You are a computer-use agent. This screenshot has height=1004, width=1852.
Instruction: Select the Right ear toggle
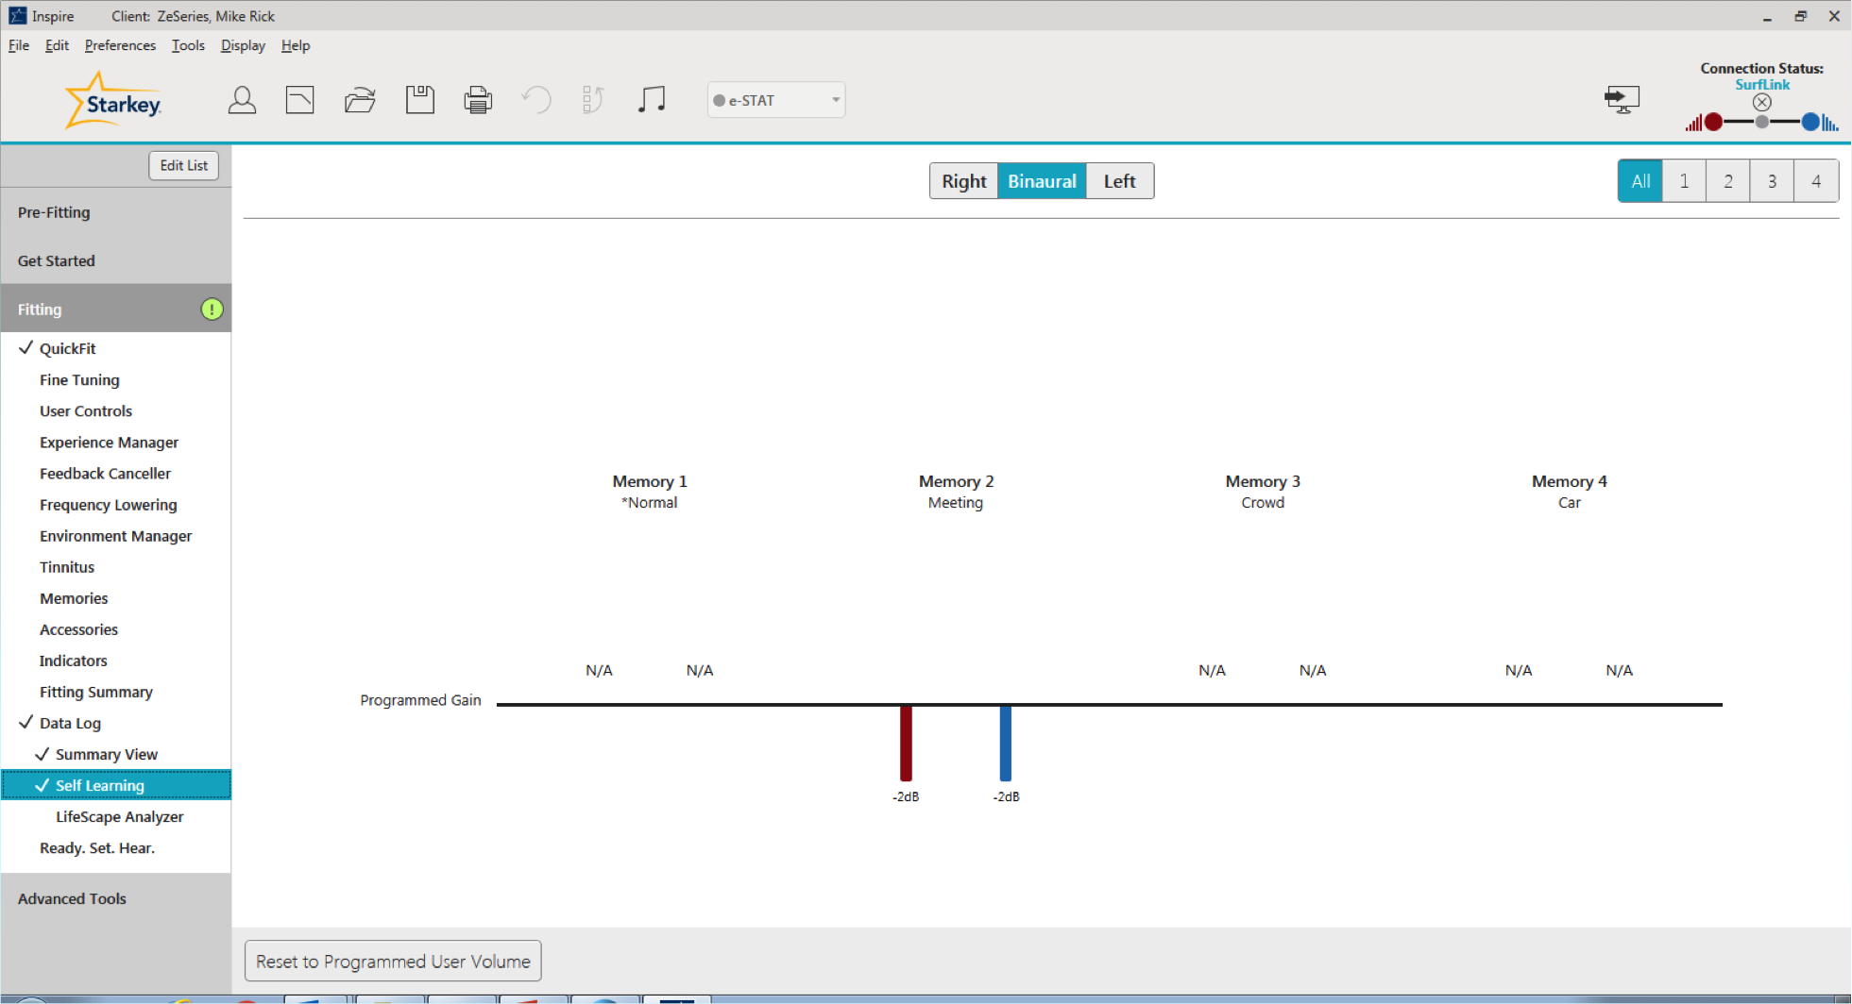pyautogui.click(x=963, y=181)
